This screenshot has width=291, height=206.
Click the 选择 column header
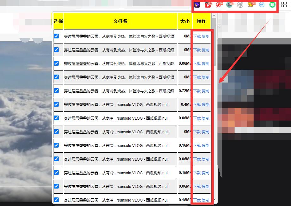[58, 21]
